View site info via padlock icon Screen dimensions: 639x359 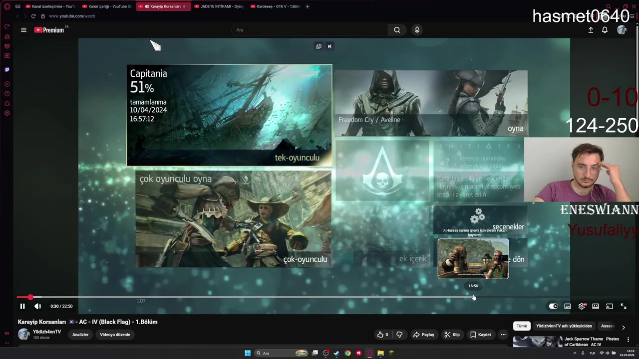pyautogui.click(x=43, y=16)
